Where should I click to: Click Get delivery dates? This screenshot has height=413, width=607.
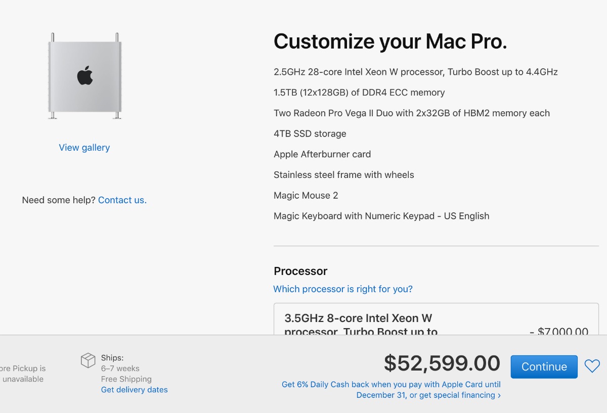[134, 390]
